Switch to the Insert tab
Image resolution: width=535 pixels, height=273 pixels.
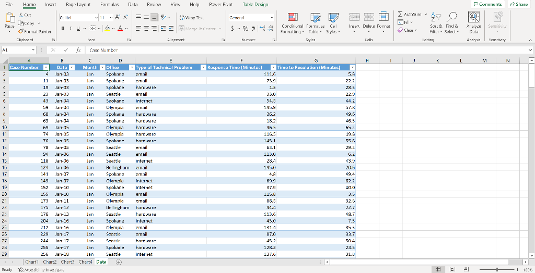[x=51, y=4]
